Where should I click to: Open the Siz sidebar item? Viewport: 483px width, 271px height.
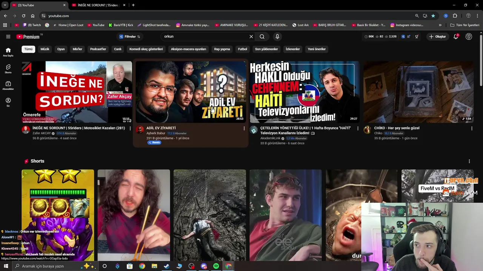pos(8,102)
